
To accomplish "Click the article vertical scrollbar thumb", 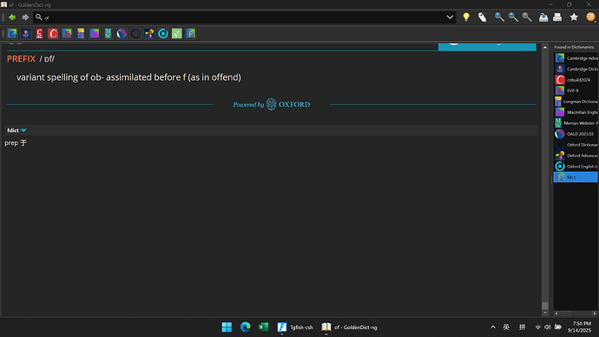I will pyautogui.click(x=545, y=306).
